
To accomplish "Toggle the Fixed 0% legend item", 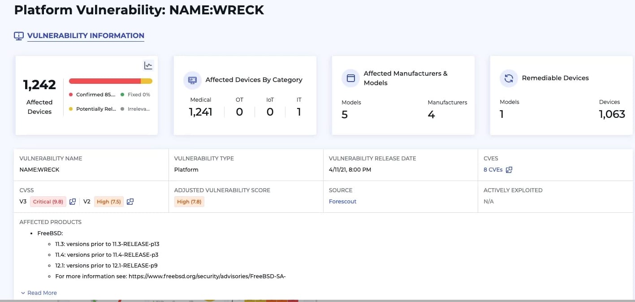I will pyautogui.click(x=135, y=95).
